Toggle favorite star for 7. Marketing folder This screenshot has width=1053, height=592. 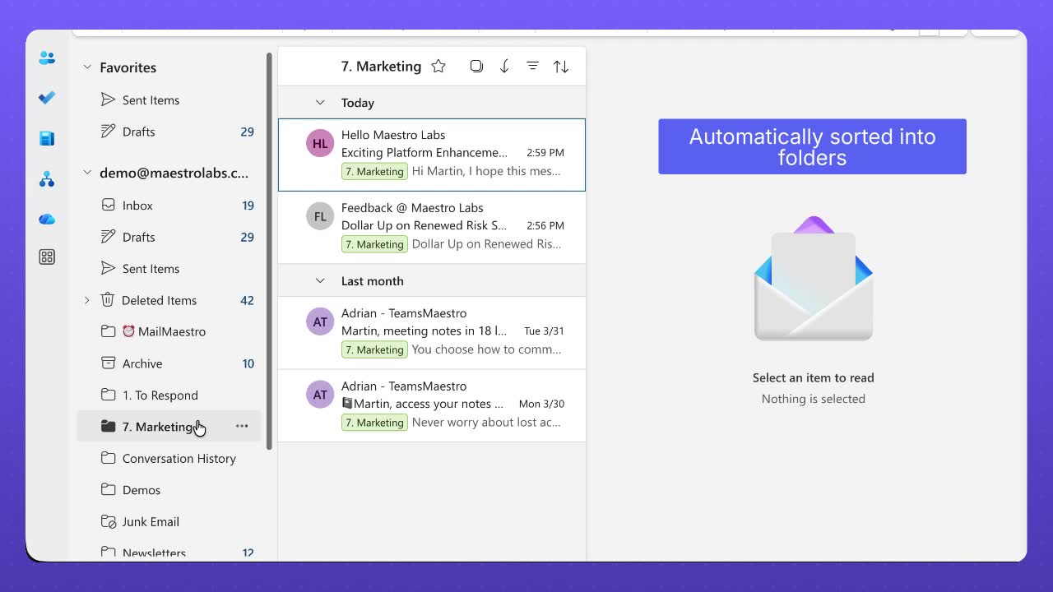(438, 66)
